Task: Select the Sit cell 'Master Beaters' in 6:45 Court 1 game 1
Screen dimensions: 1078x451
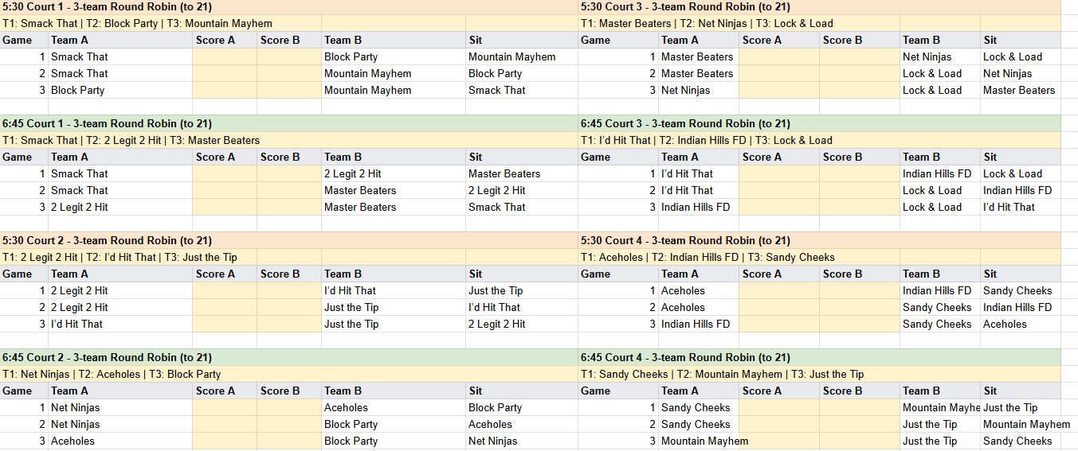Action: click(522, 173)
